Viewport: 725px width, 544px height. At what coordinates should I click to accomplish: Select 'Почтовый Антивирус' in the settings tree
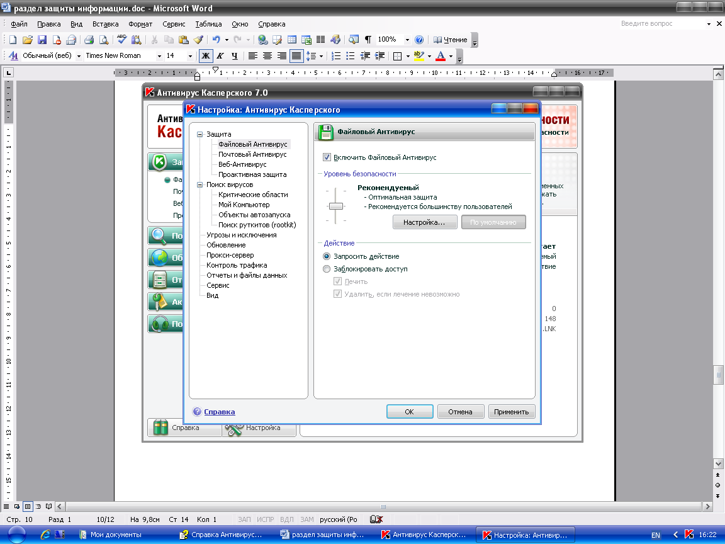[x=252, y=154]
